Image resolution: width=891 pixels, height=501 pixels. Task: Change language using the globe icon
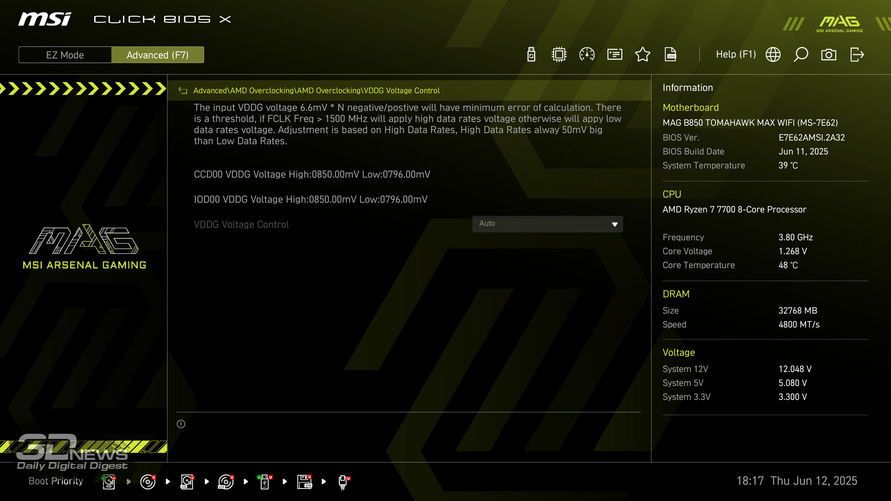tap(773, 54)
